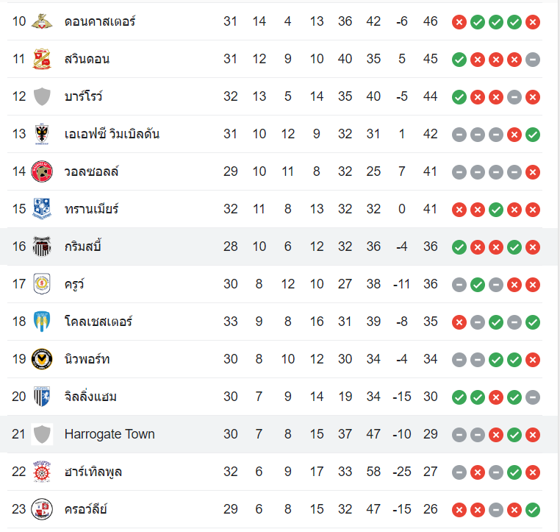Click the ฮาร์ทเทิลพูล team crest icon
Screen dimensions: 560x532
click(x=42, y=472)
